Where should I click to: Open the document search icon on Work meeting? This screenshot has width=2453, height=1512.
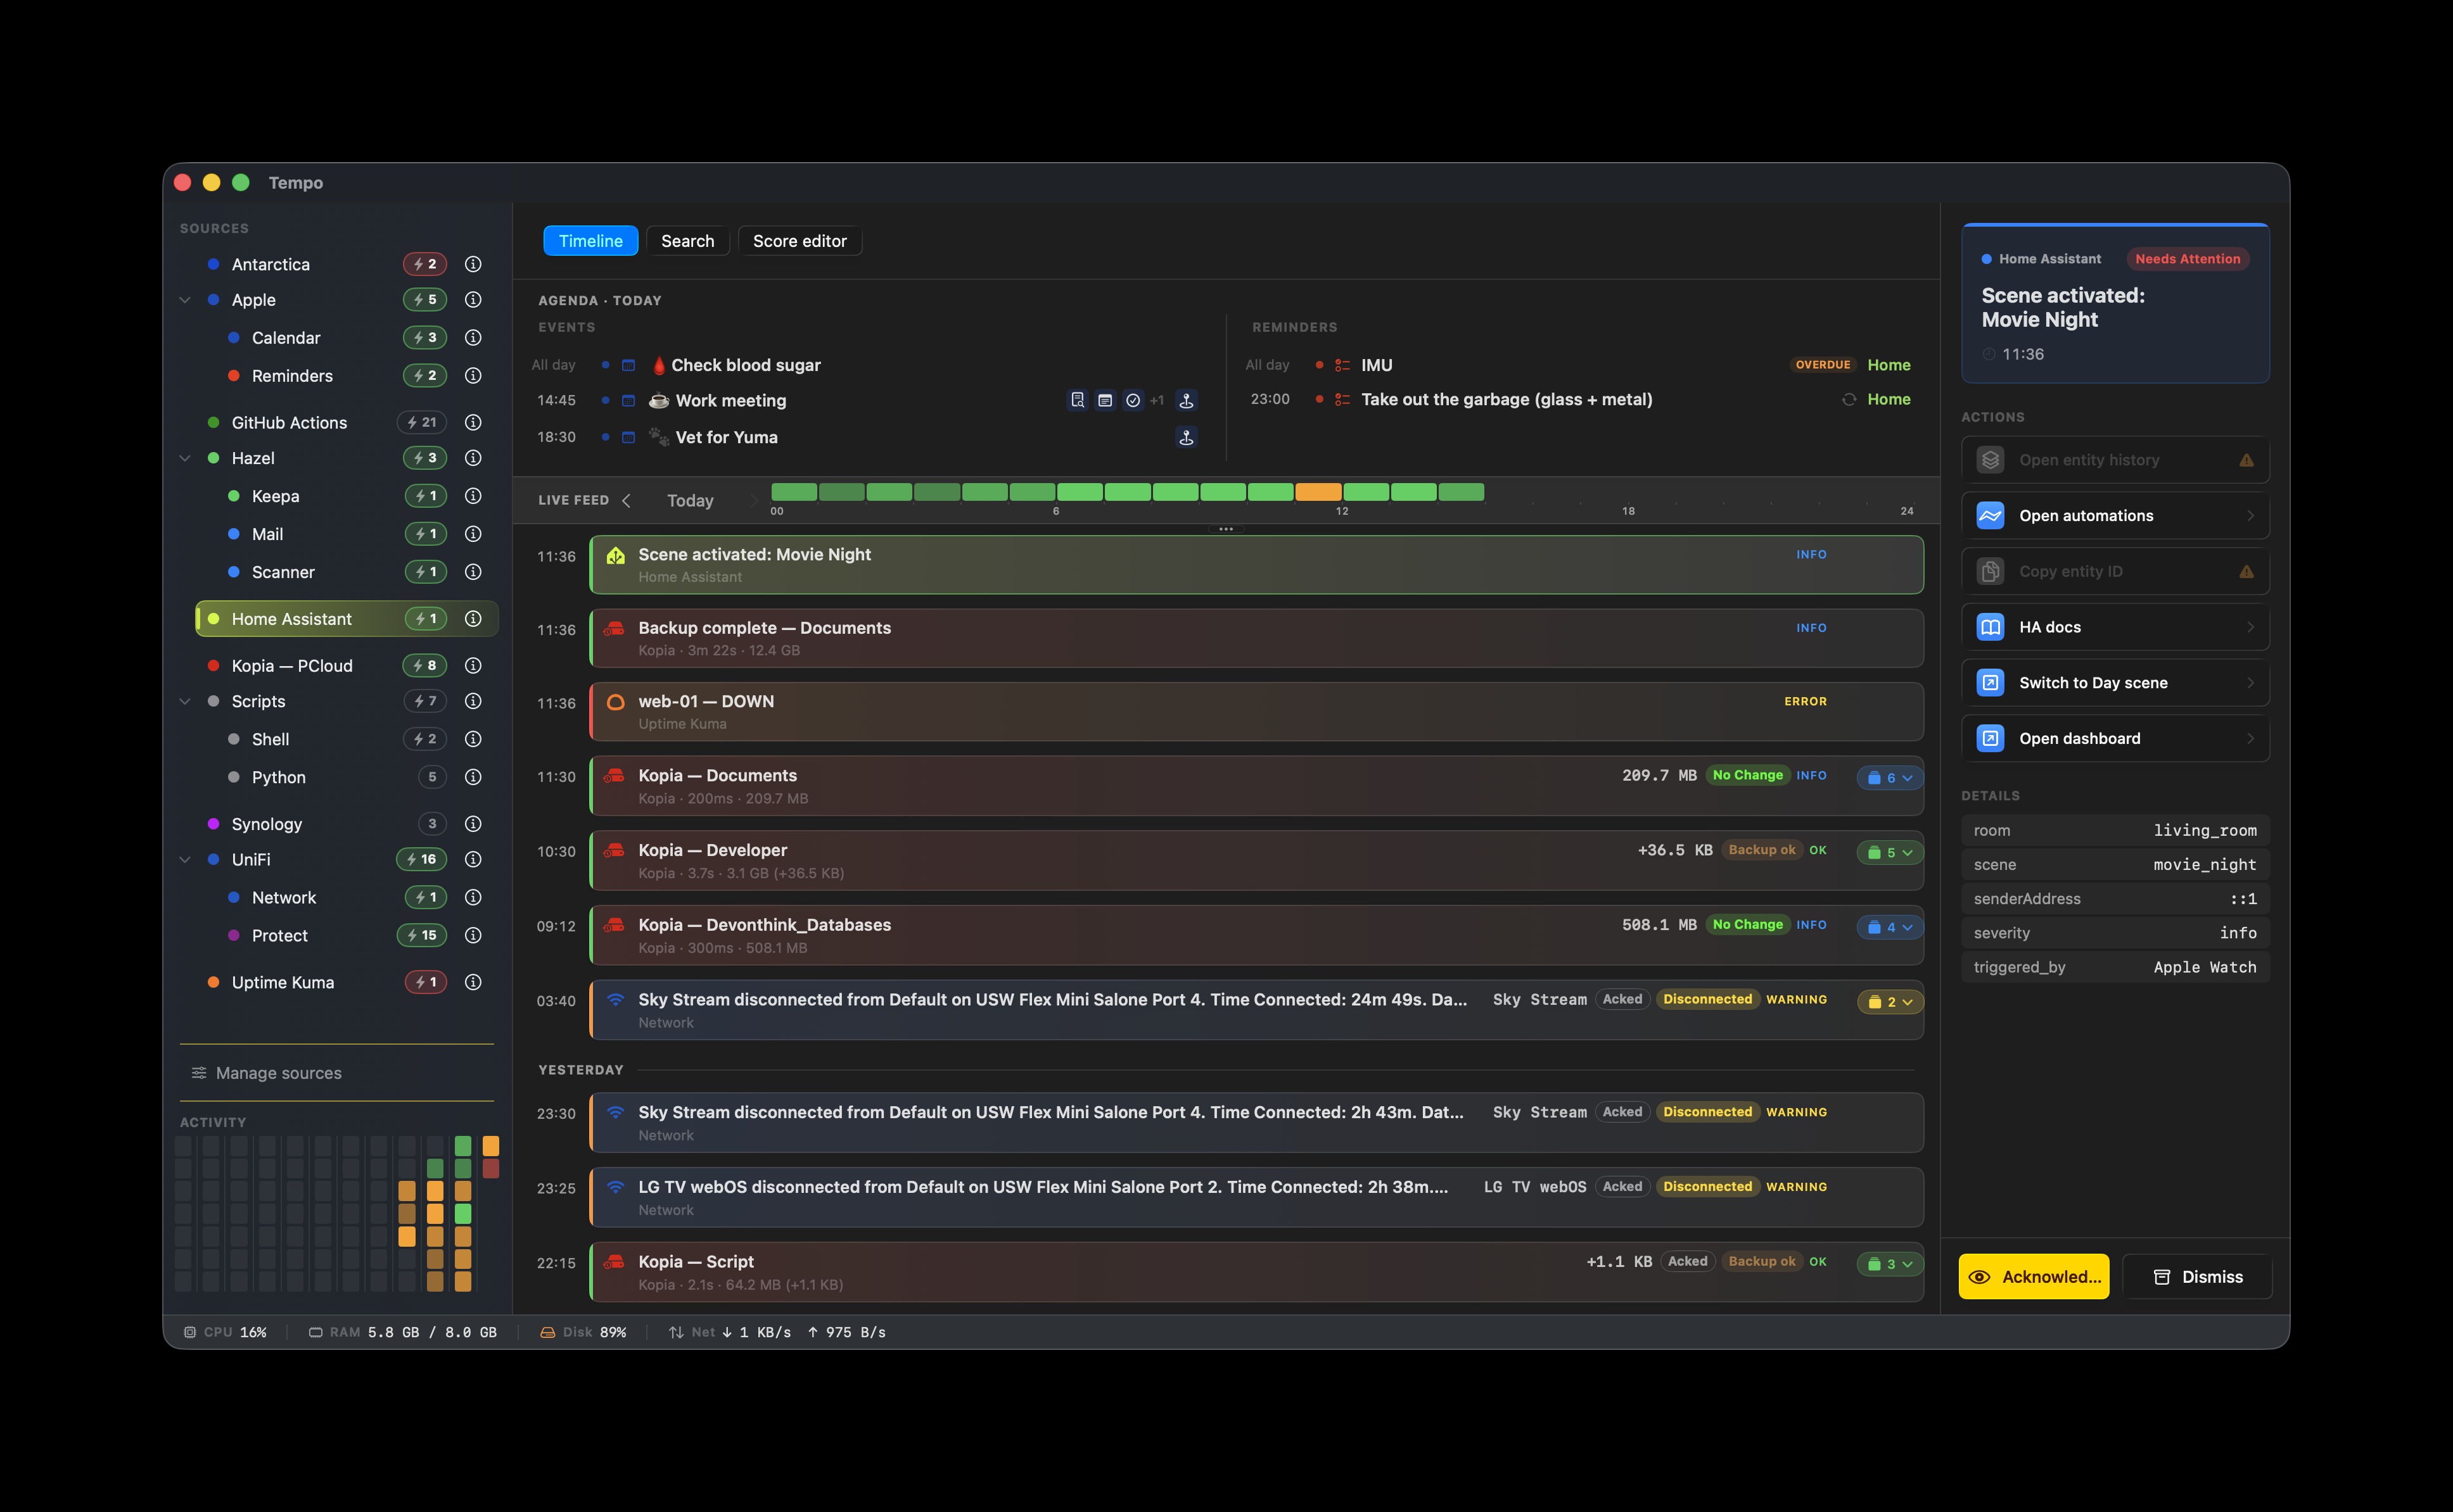pos(1078,400)
